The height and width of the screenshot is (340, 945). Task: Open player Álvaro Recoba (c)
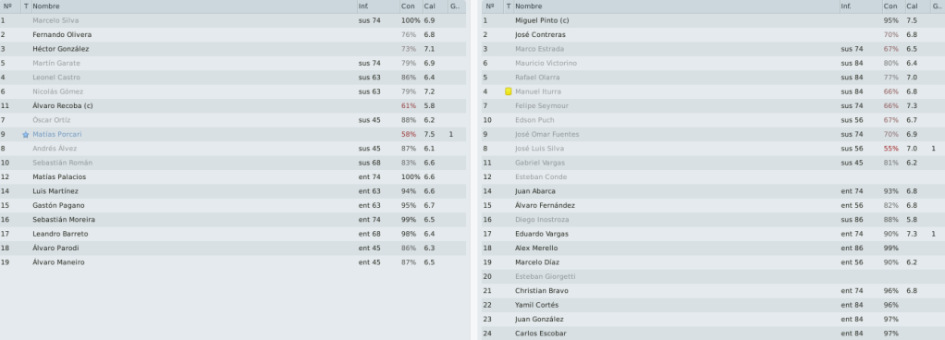pyautogui.click(x=63, y=106)
